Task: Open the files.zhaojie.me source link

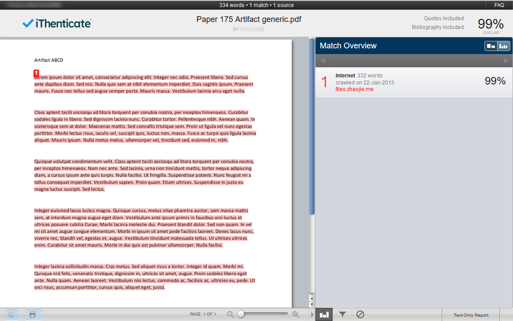Action: (x=354, y=89)
